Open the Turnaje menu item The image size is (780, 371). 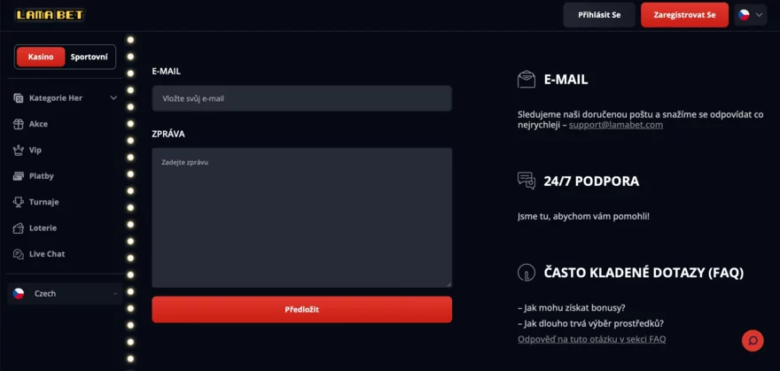(43, 202)
